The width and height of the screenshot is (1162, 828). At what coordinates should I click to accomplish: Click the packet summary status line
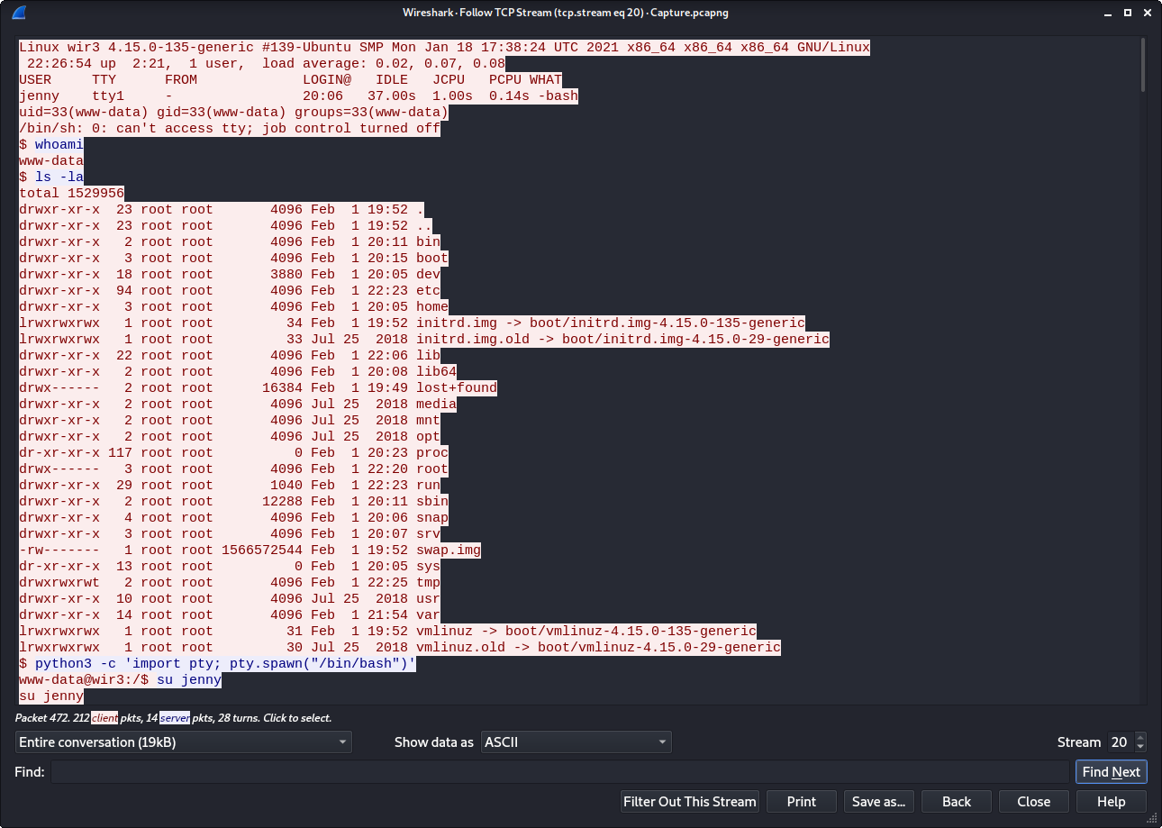tap(174, 718)
